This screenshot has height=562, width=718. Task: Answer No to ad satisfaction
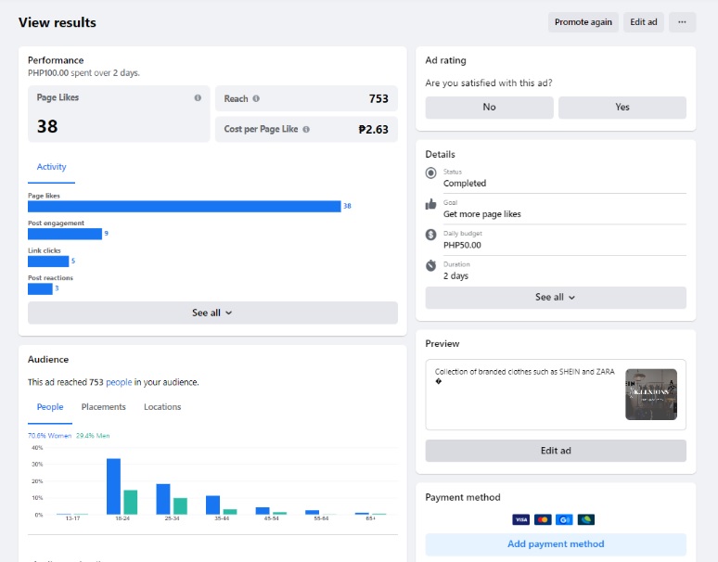point(489,108)
